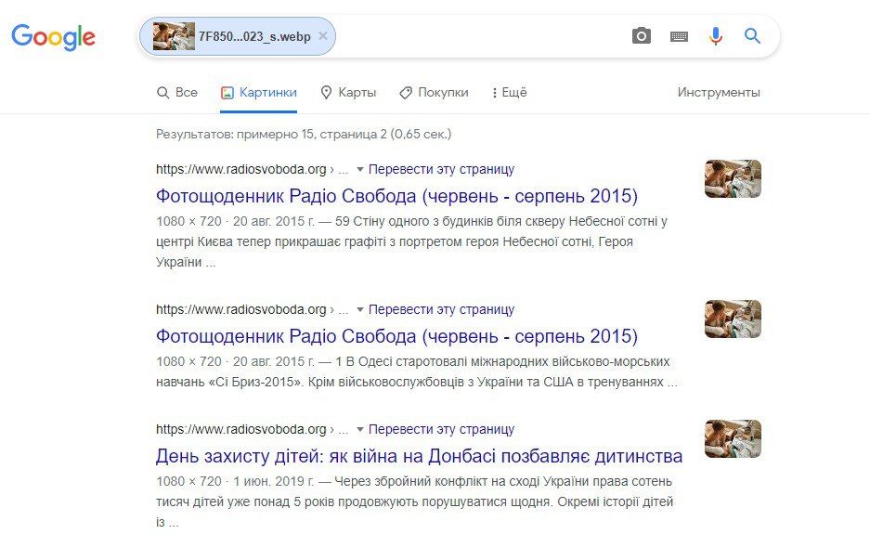Start voice search with the microphone icon
870x547 pixels.
714,35
